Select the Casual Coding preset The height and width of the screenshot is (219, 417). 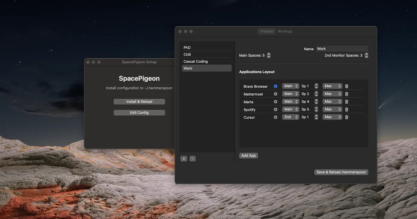[207, 62]
